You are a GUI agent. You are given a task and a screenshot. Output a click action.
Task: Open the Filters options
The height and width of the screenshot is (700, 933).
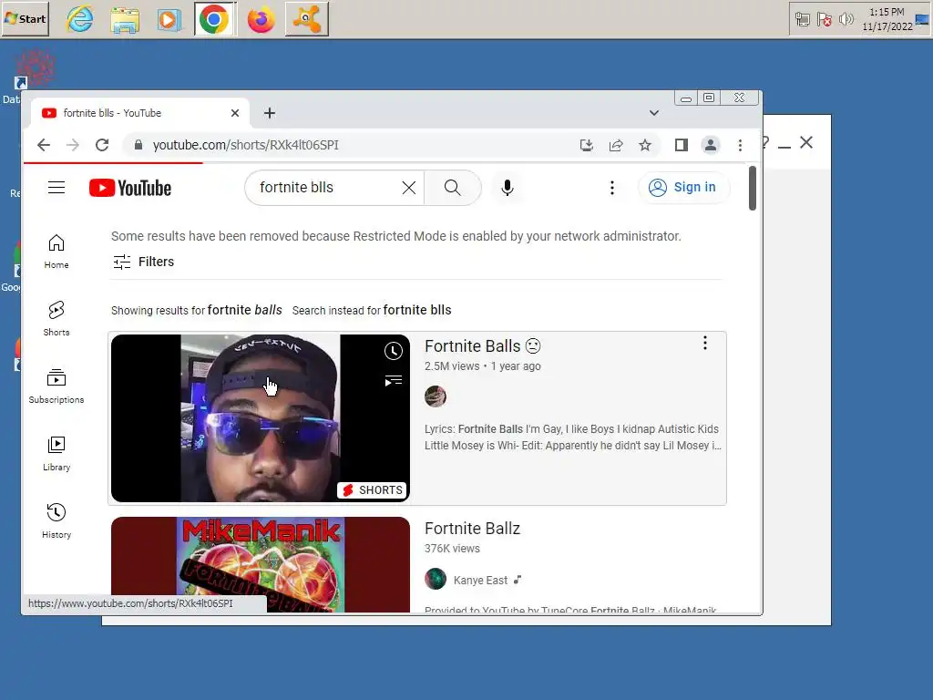[x=143, y=262]
